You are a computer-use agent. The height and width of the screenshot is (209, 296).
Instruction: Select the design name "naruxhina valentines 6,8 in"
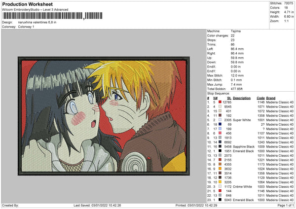[x=37, y=22]
